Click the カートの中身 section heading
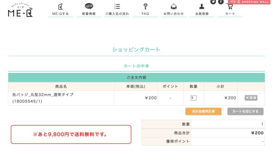This screenshot has width=272, height=152. pyautogui.click(x=136, y=66)
